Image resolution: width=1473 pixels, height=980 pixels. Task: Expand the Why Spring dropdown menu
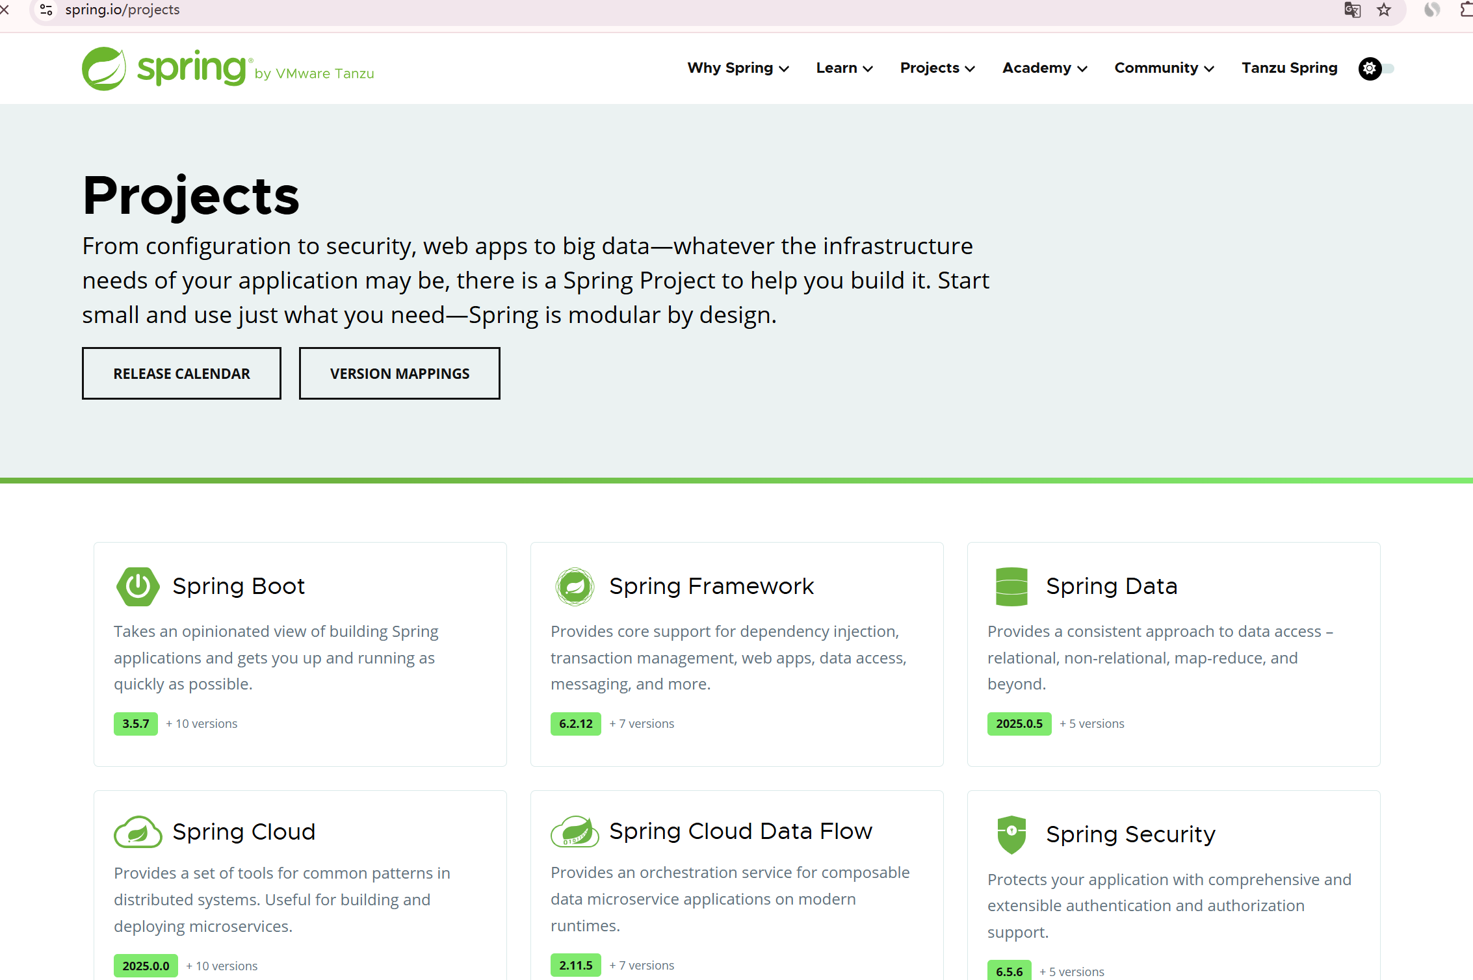point(738,68)
